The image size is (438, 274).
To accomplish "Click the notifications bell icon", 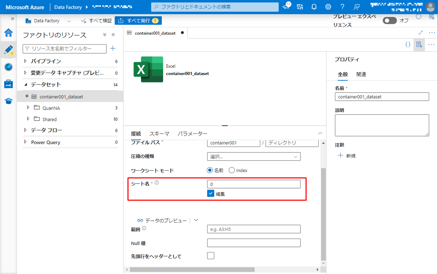I will click(314, 7).
